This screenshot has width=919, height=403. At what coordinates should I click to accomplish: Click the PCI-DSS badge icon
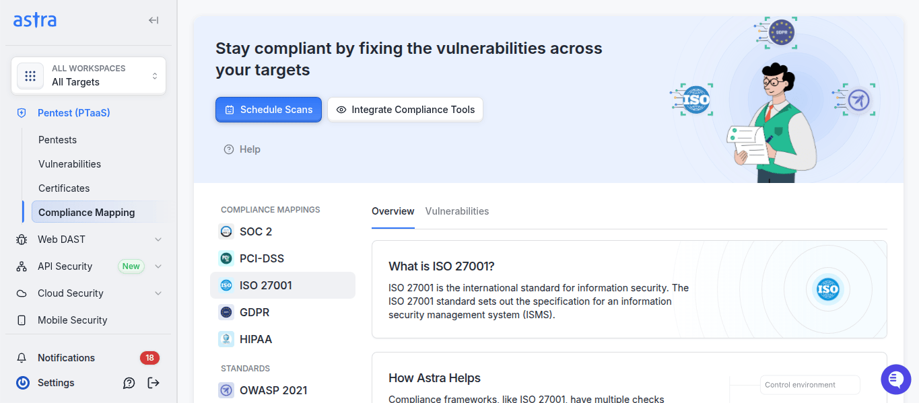226,258
